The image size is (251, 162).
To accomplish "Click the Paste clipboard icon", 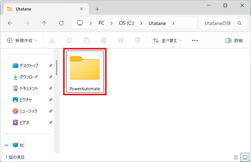I will click(86, 40).
